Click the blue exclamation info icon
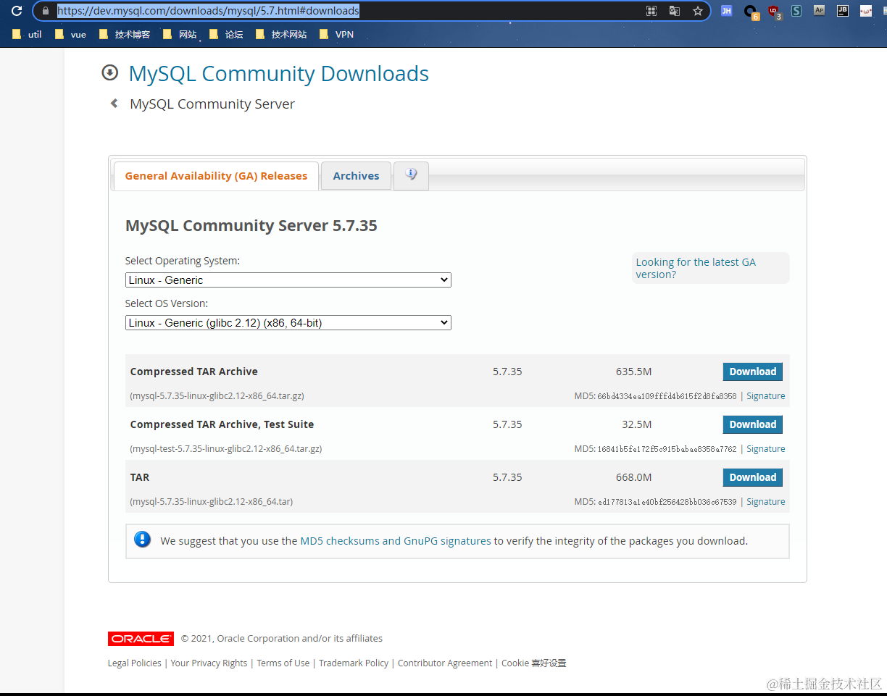887x696 pixels. tap(143, 540)
